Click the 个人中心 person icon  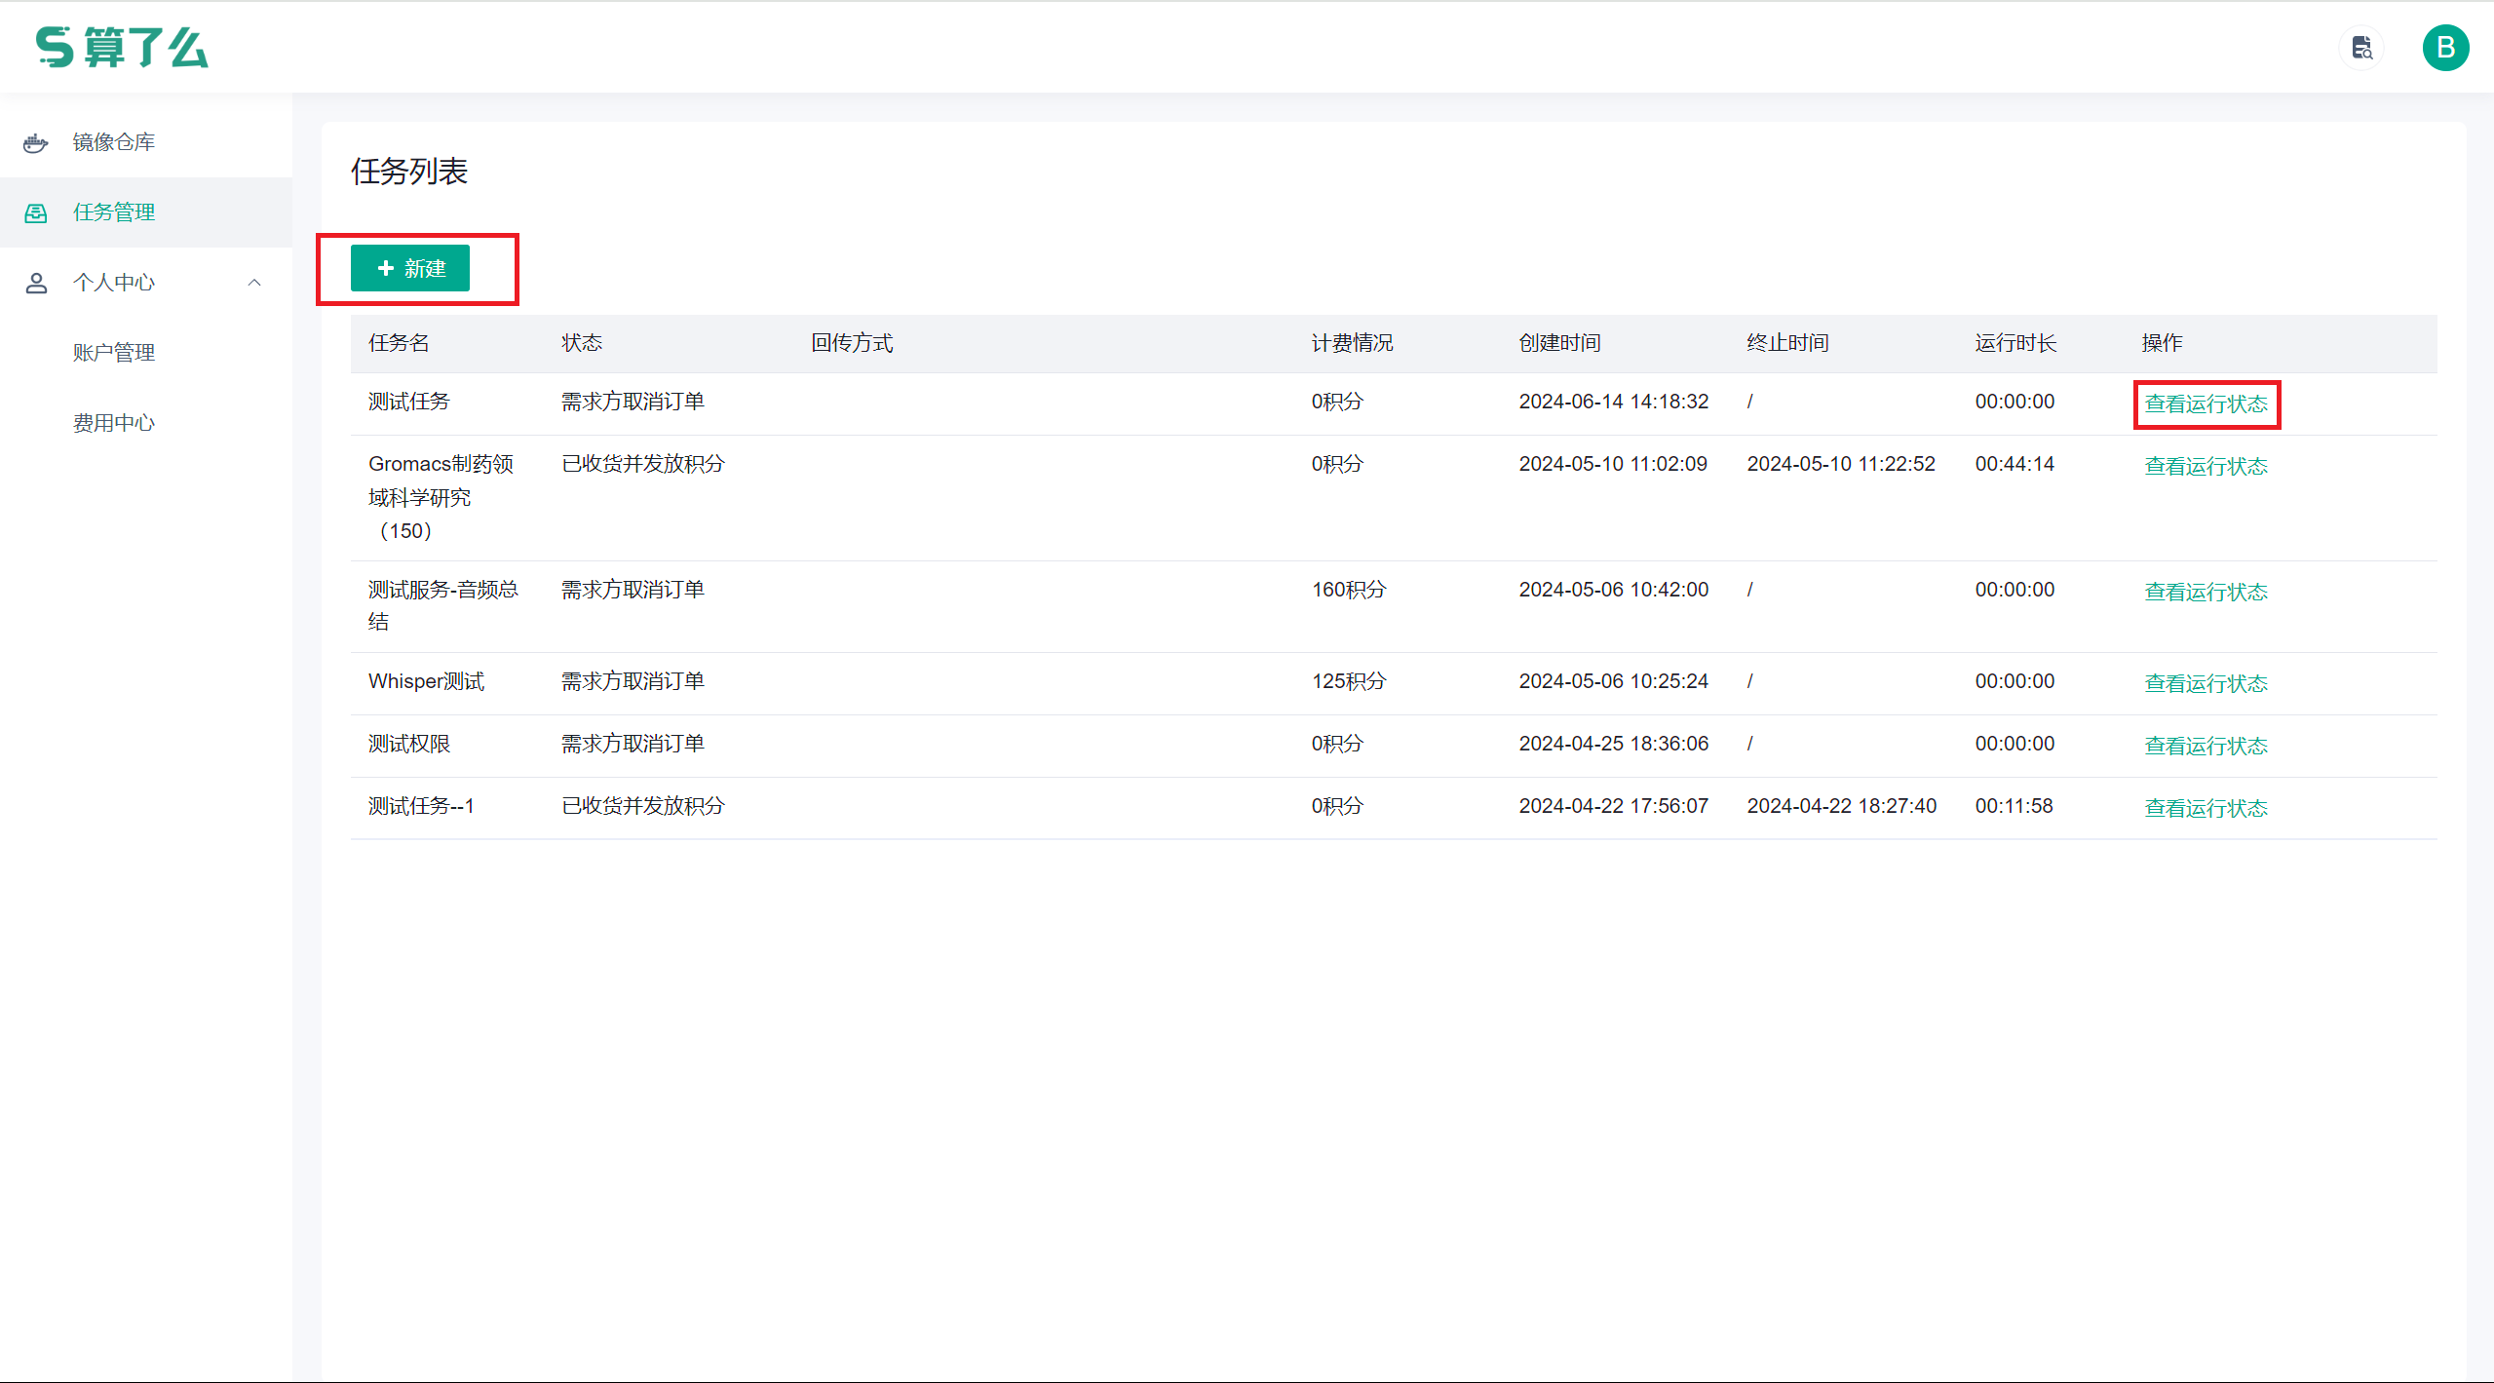point(36,283)
